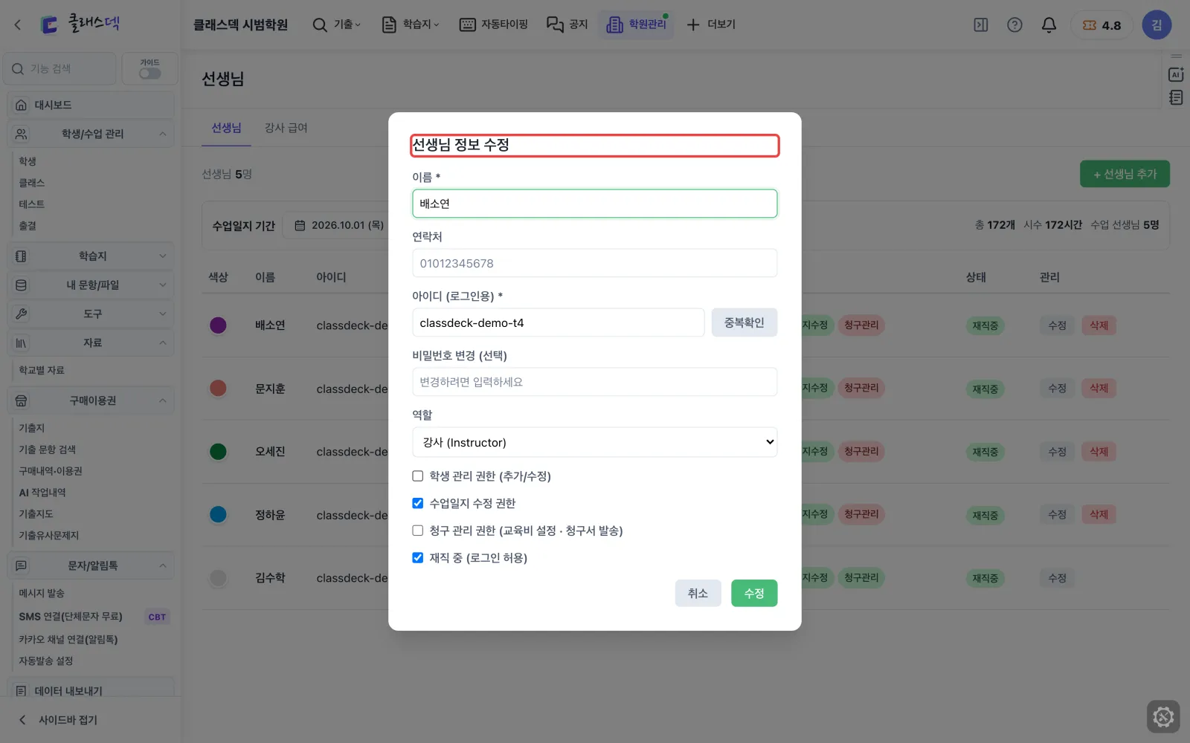Click the 중복확인 button
Screen dimensions: 1190x743
pos(744,322)
